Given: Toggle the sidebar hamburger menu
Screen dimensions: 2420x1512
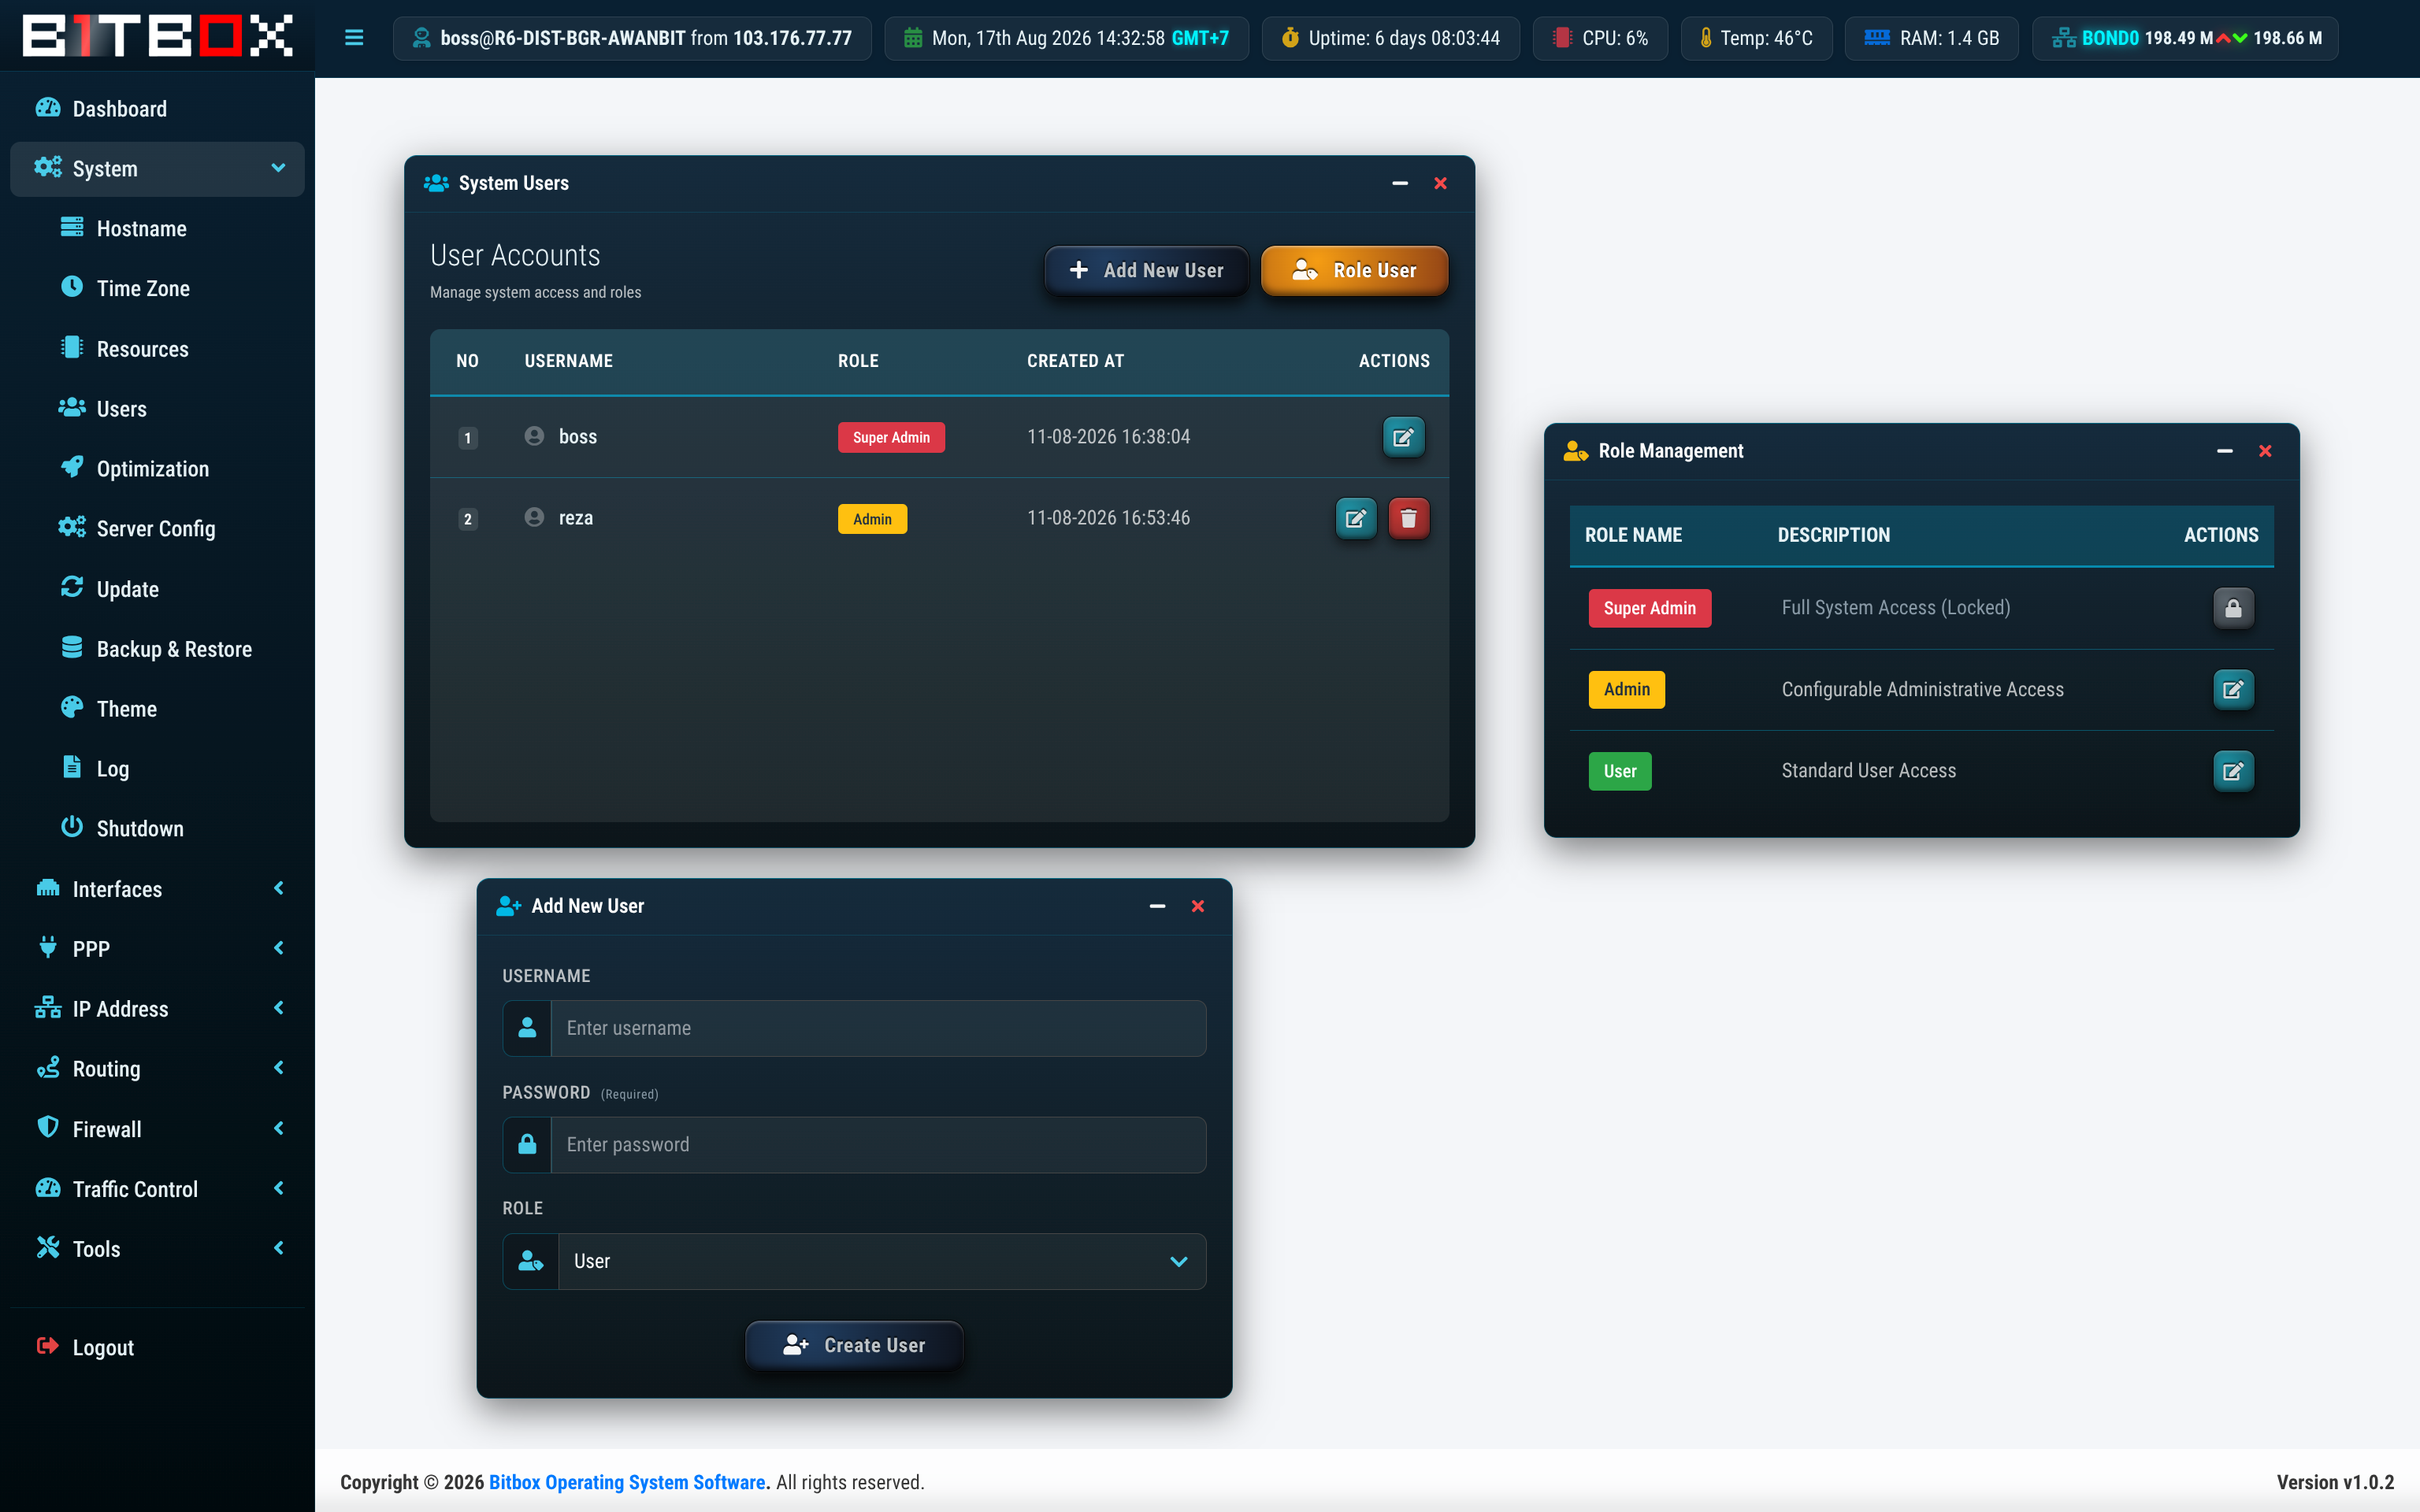Looking at the screenshot, I should pos(353,38).
